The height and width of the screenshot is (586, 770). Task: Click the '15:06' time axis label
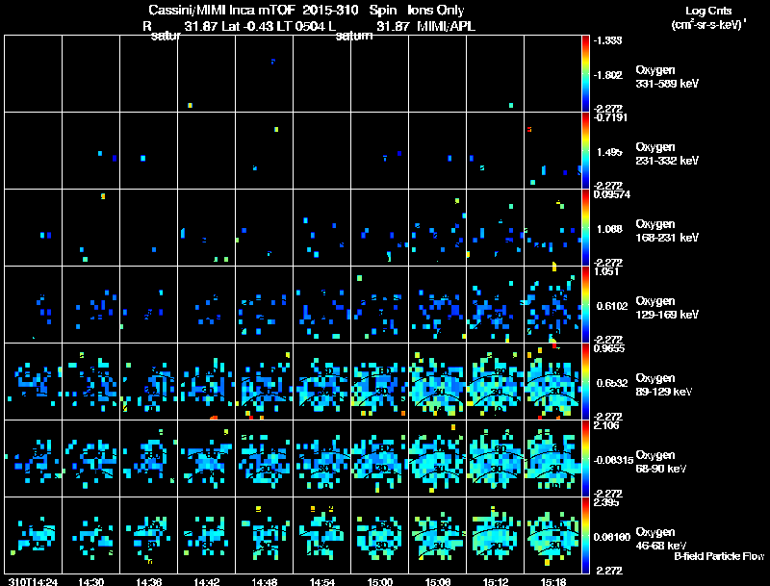438,581
